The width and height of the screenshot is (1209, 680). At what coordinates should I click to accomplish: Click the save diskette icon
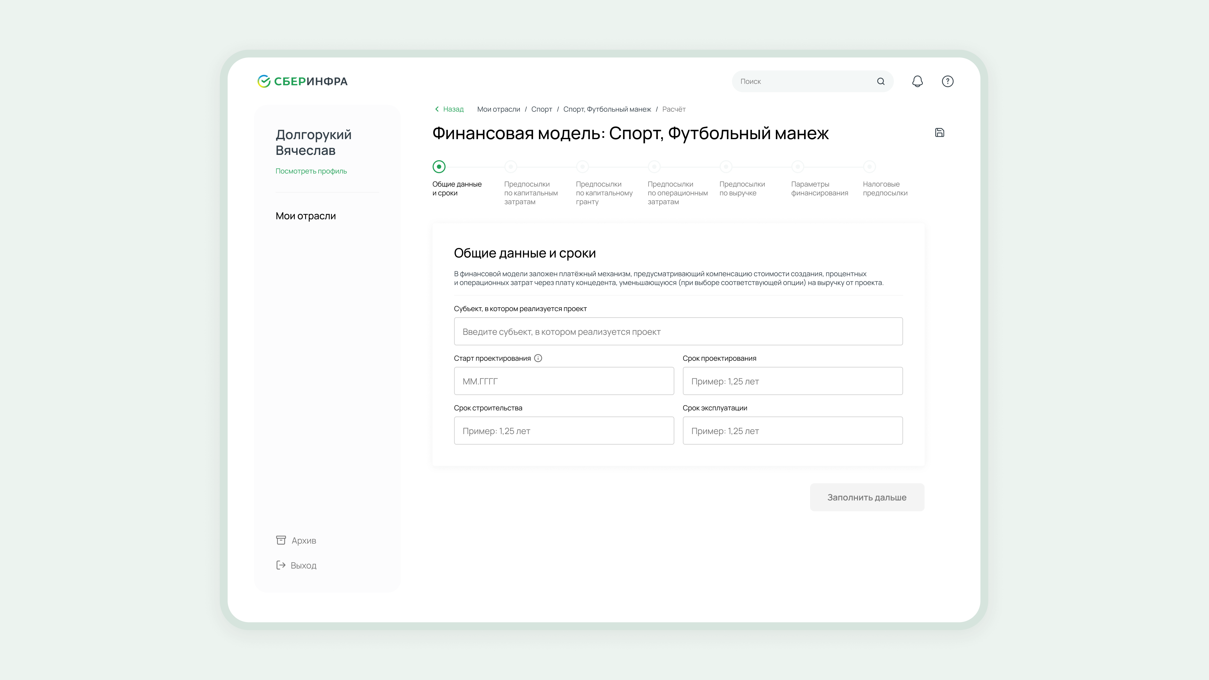(939, 133)
